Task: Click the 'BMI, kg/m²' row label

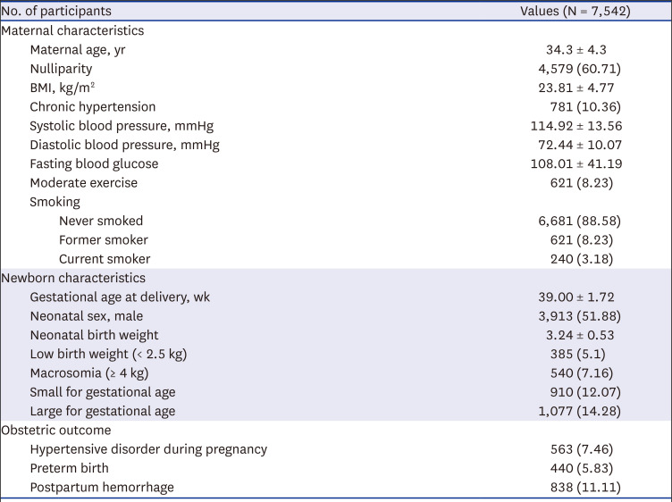Action: tap(67, 88)
